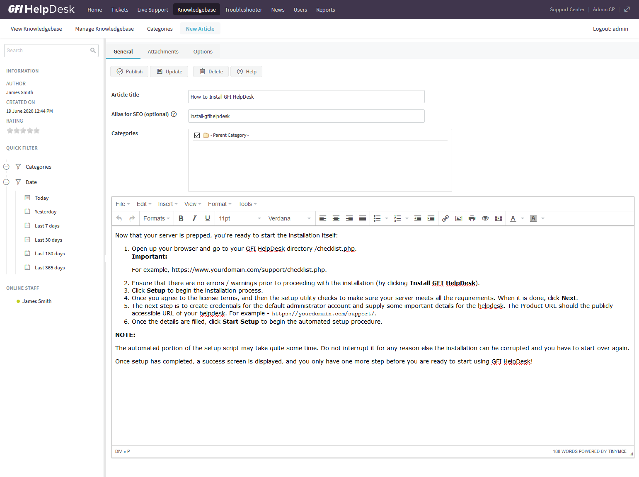
Task: Click the knowledgebase search box
Action: [51, 51]
